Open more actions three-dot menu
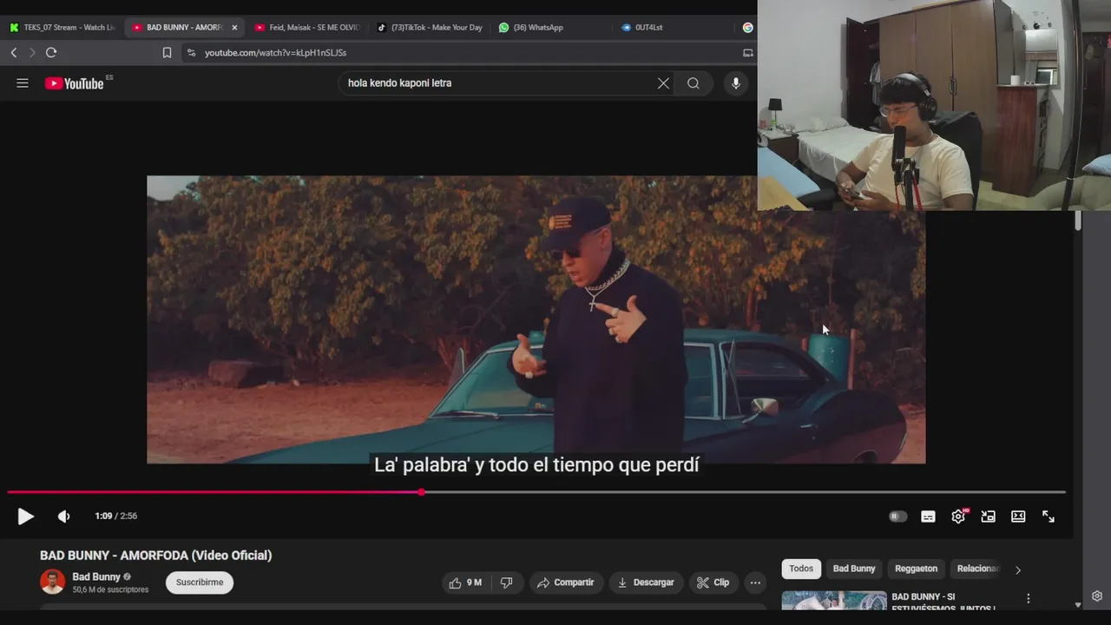The width and height of the screenshot is (1111, 625). click(756, 582)
